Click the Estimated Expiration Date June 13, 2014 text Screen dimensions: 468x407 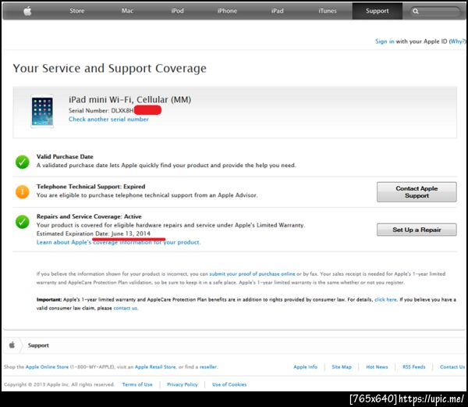(x=94, y=234)
